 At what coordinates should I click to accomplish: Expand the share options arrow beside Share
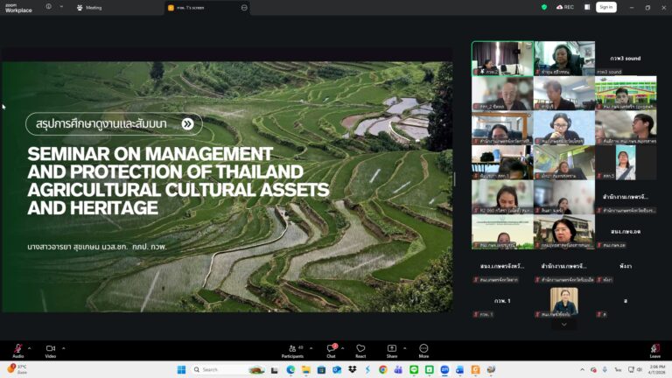403,347
